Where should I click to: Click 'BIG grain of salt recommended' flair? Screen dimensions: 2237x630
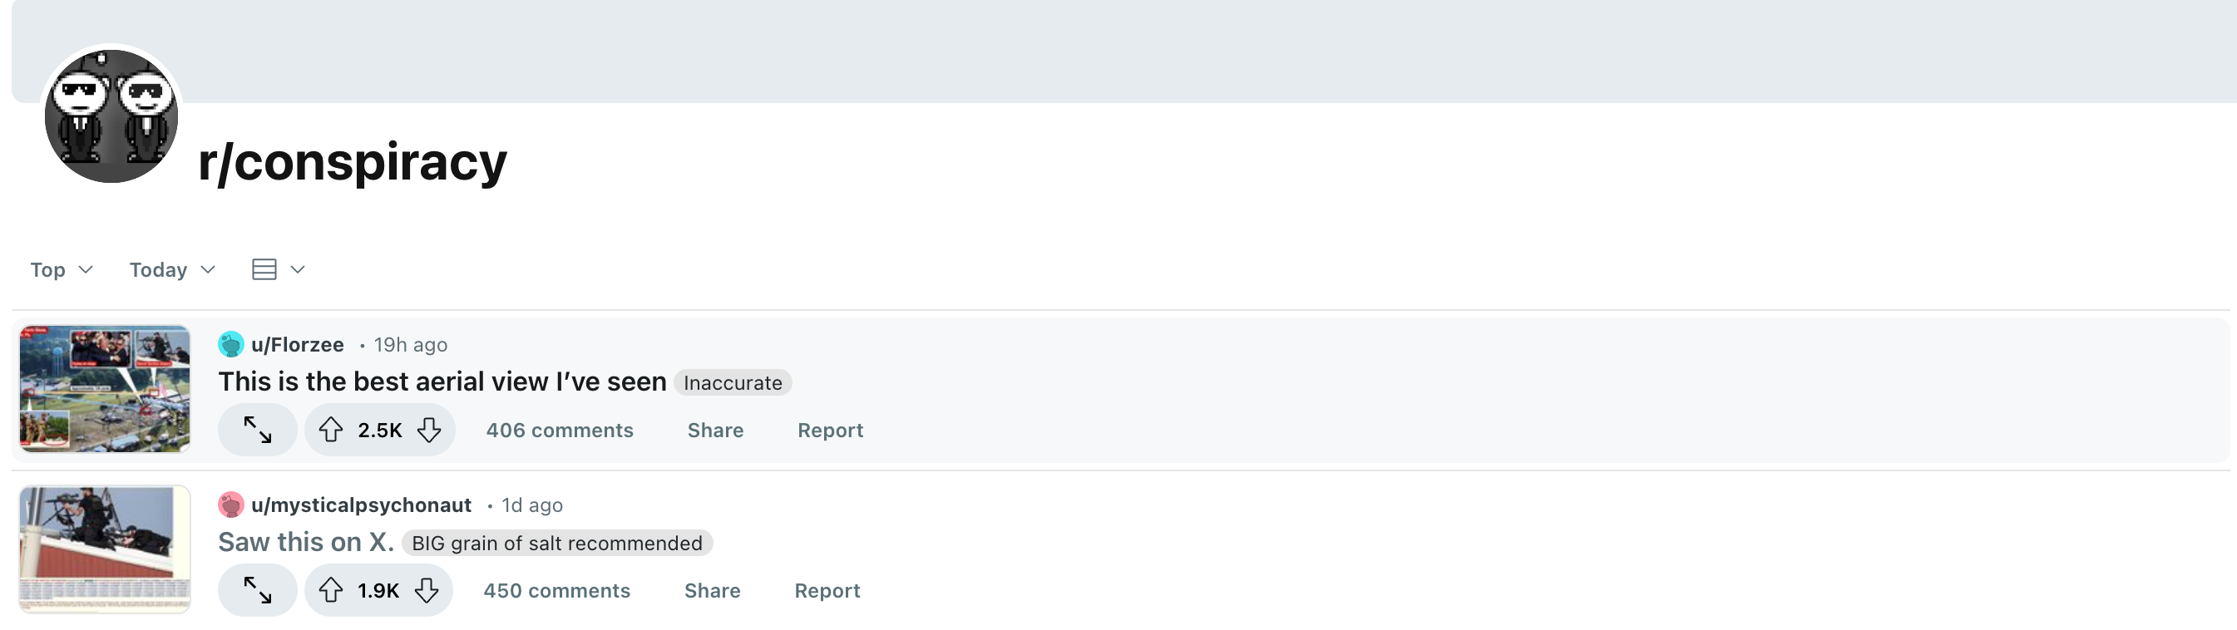(556, 544)
